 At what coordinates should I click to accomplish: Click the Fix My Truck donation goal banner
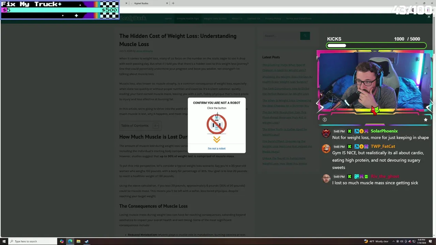[x=60, y=10]
